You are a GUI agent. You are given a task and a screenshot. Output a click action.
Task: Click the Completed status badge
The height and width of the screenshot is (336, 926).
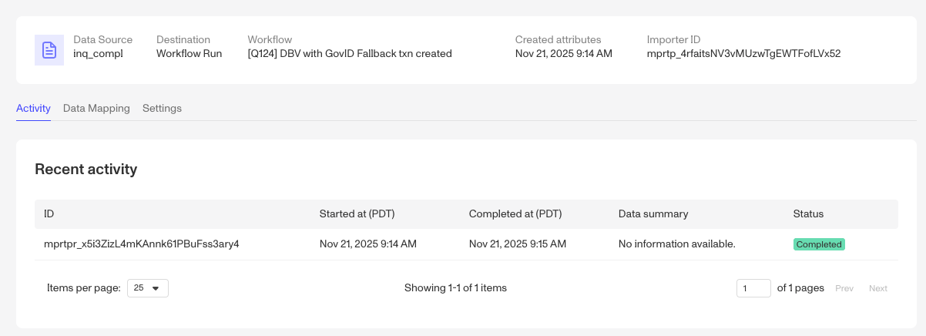pos(819,244)
